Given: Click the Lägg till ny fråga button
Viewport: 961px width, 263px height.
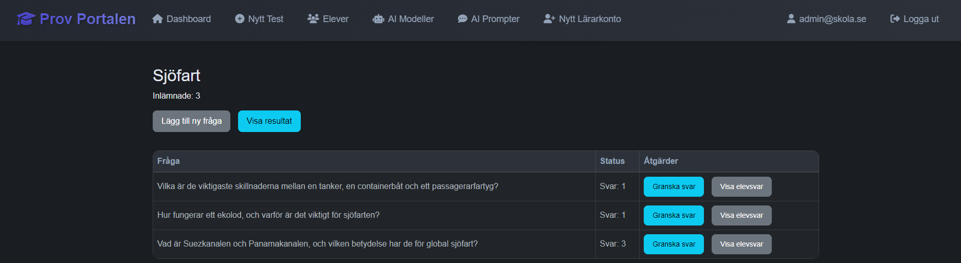Looking at the screenshot, I should (191, 121).
